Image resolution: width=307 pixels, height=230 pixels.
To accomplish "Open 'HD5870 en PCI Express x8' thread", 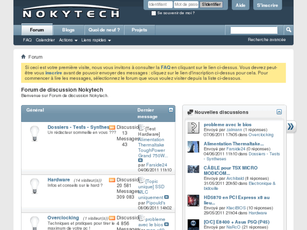I will (x=237, y=200).
